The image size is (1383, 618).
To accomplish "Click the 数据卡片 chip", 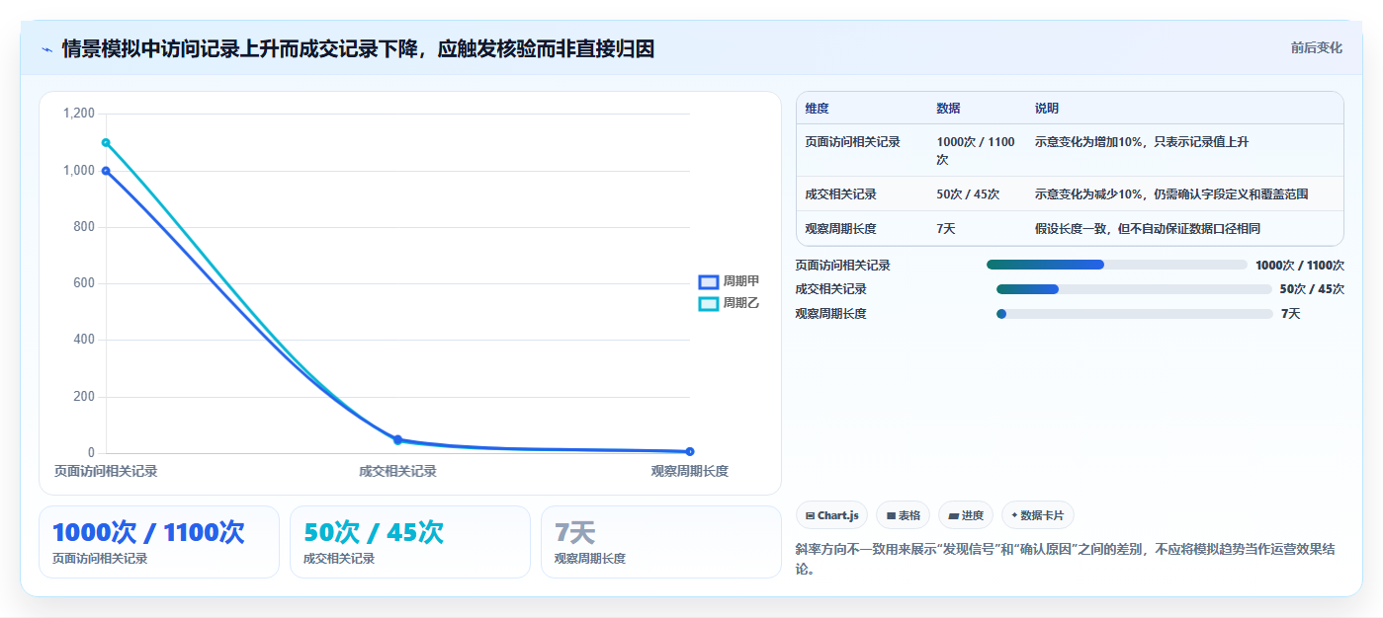I will pyautogui.click(x=1037, y=515).
